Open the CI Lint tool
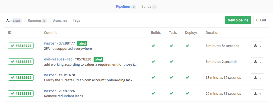This screenshot has width=273, height=102. coord(261,20)
